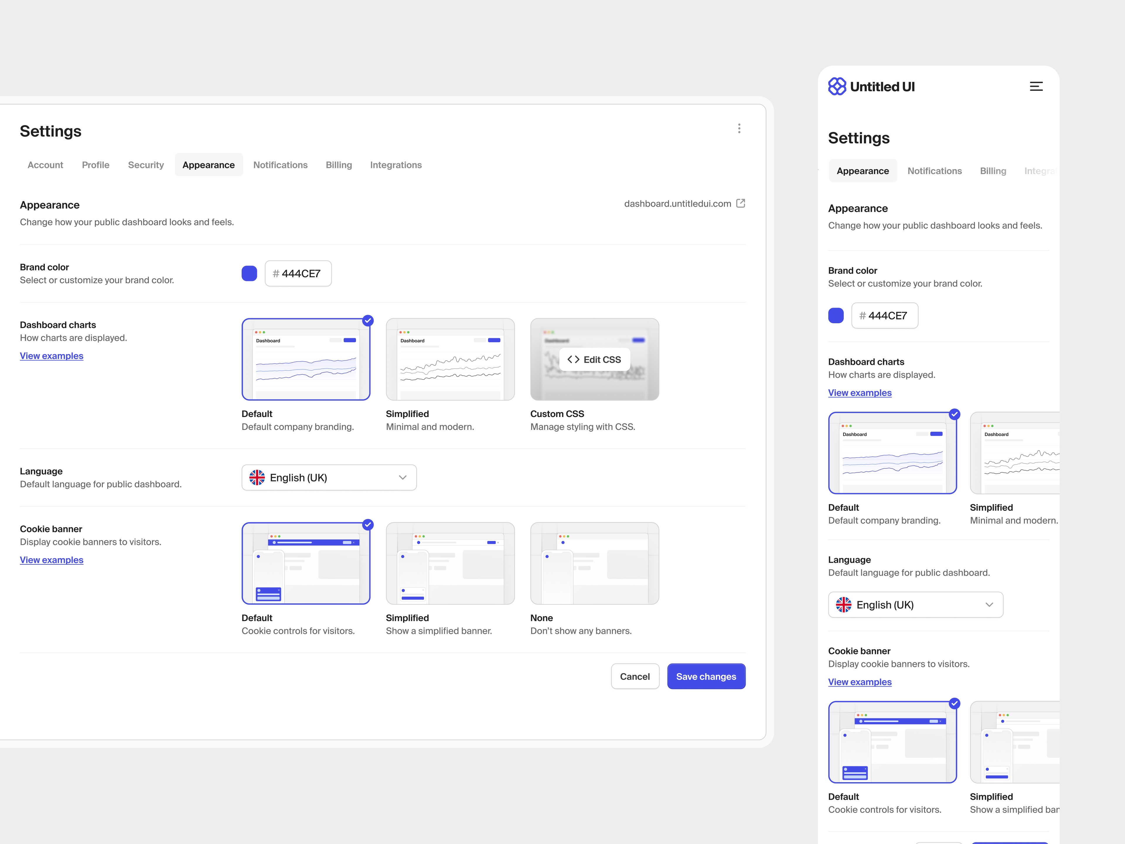Open Notifications tab in mobile panel
The height and width of the screenshot is (844, 1125).
[934, 171]
